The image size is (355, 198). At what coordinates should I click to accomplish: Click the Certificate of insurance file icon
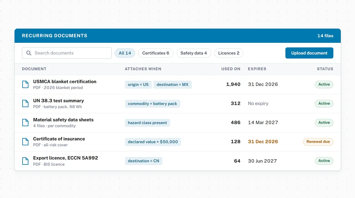[25, 142]
